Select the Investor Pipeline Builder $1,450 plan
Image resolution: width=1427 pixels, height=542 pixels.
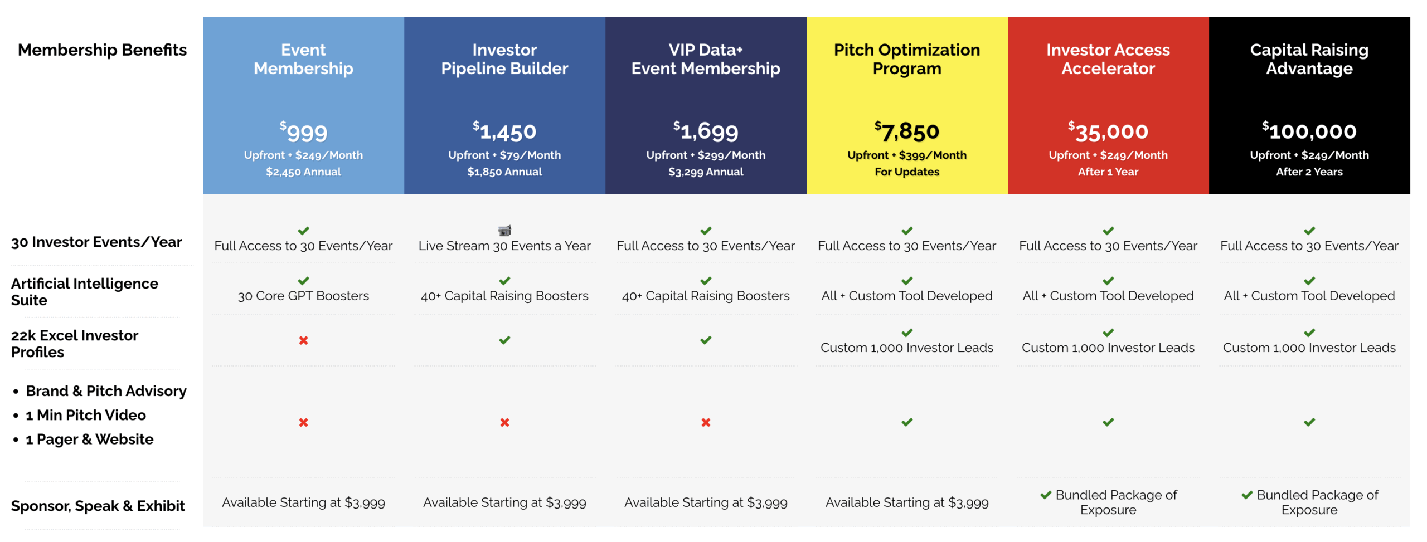[x=504, y=105]
